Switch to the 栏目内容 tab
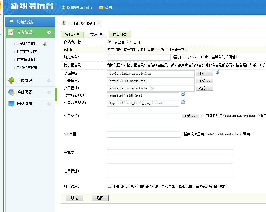 coord(120,34)
